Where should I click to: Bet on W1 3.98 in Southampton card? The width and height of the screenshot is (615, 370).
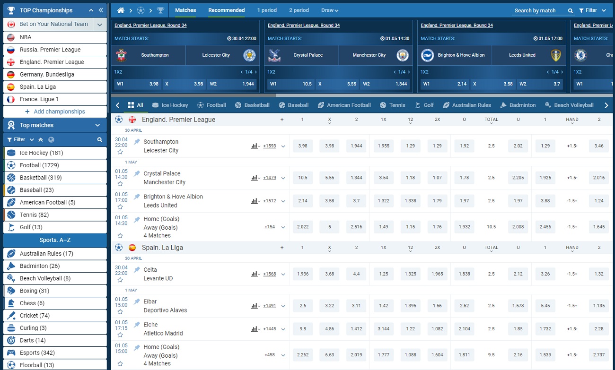(x=137, y=84)
